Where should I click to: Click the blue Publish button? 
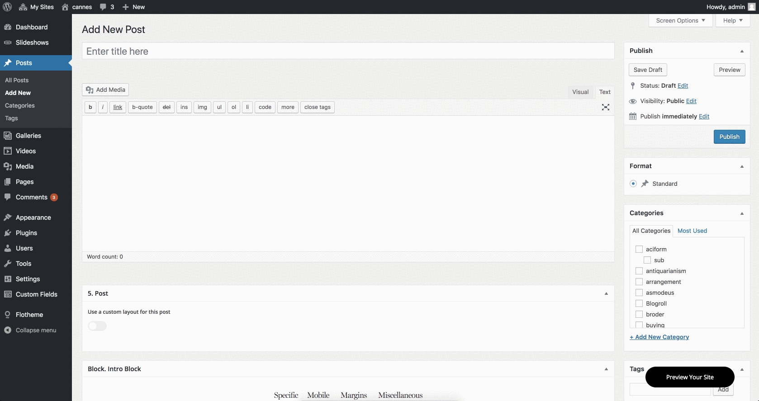click(x=729, y=137)
